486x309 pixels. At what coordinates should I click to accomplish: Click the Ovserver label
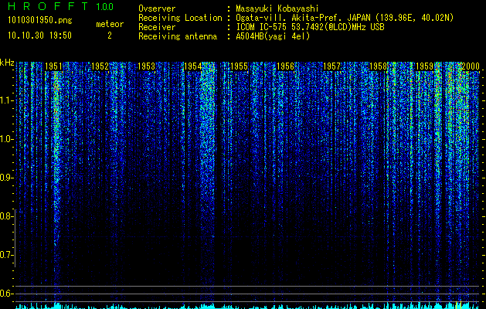[157, 8]
